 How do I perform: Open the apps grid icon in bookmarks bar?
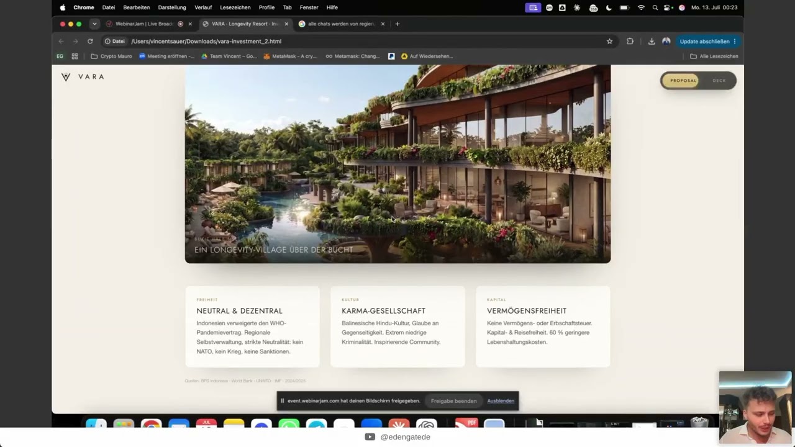pos(75,56)
